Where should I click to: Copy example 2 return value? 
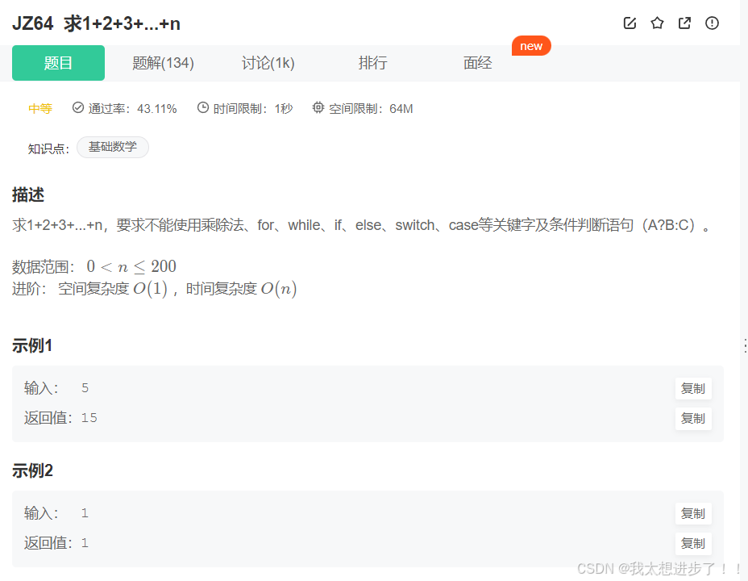pos(693,543)
